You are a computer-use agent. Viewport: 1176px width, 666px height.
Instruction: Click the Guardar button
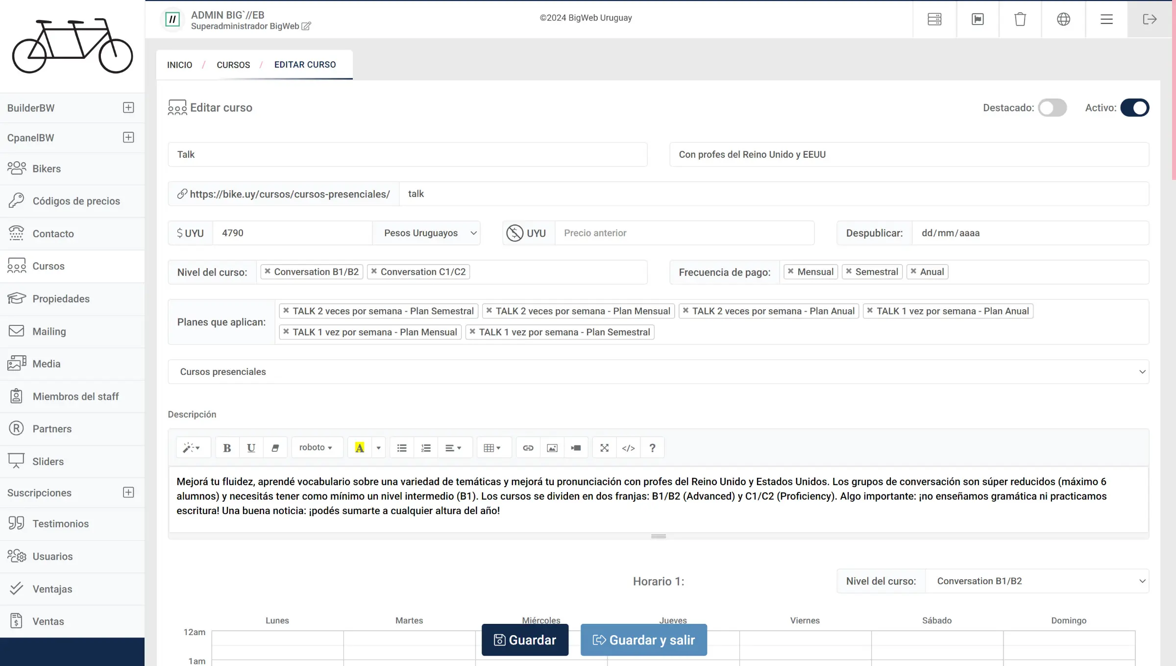coord(525,640)
